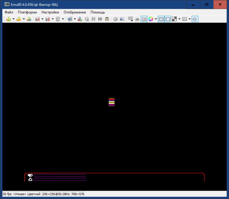The height and width of the screenshot is (199, 229).
Task: Click the fast-forward speed icon
Action: (x=100, y=19)
